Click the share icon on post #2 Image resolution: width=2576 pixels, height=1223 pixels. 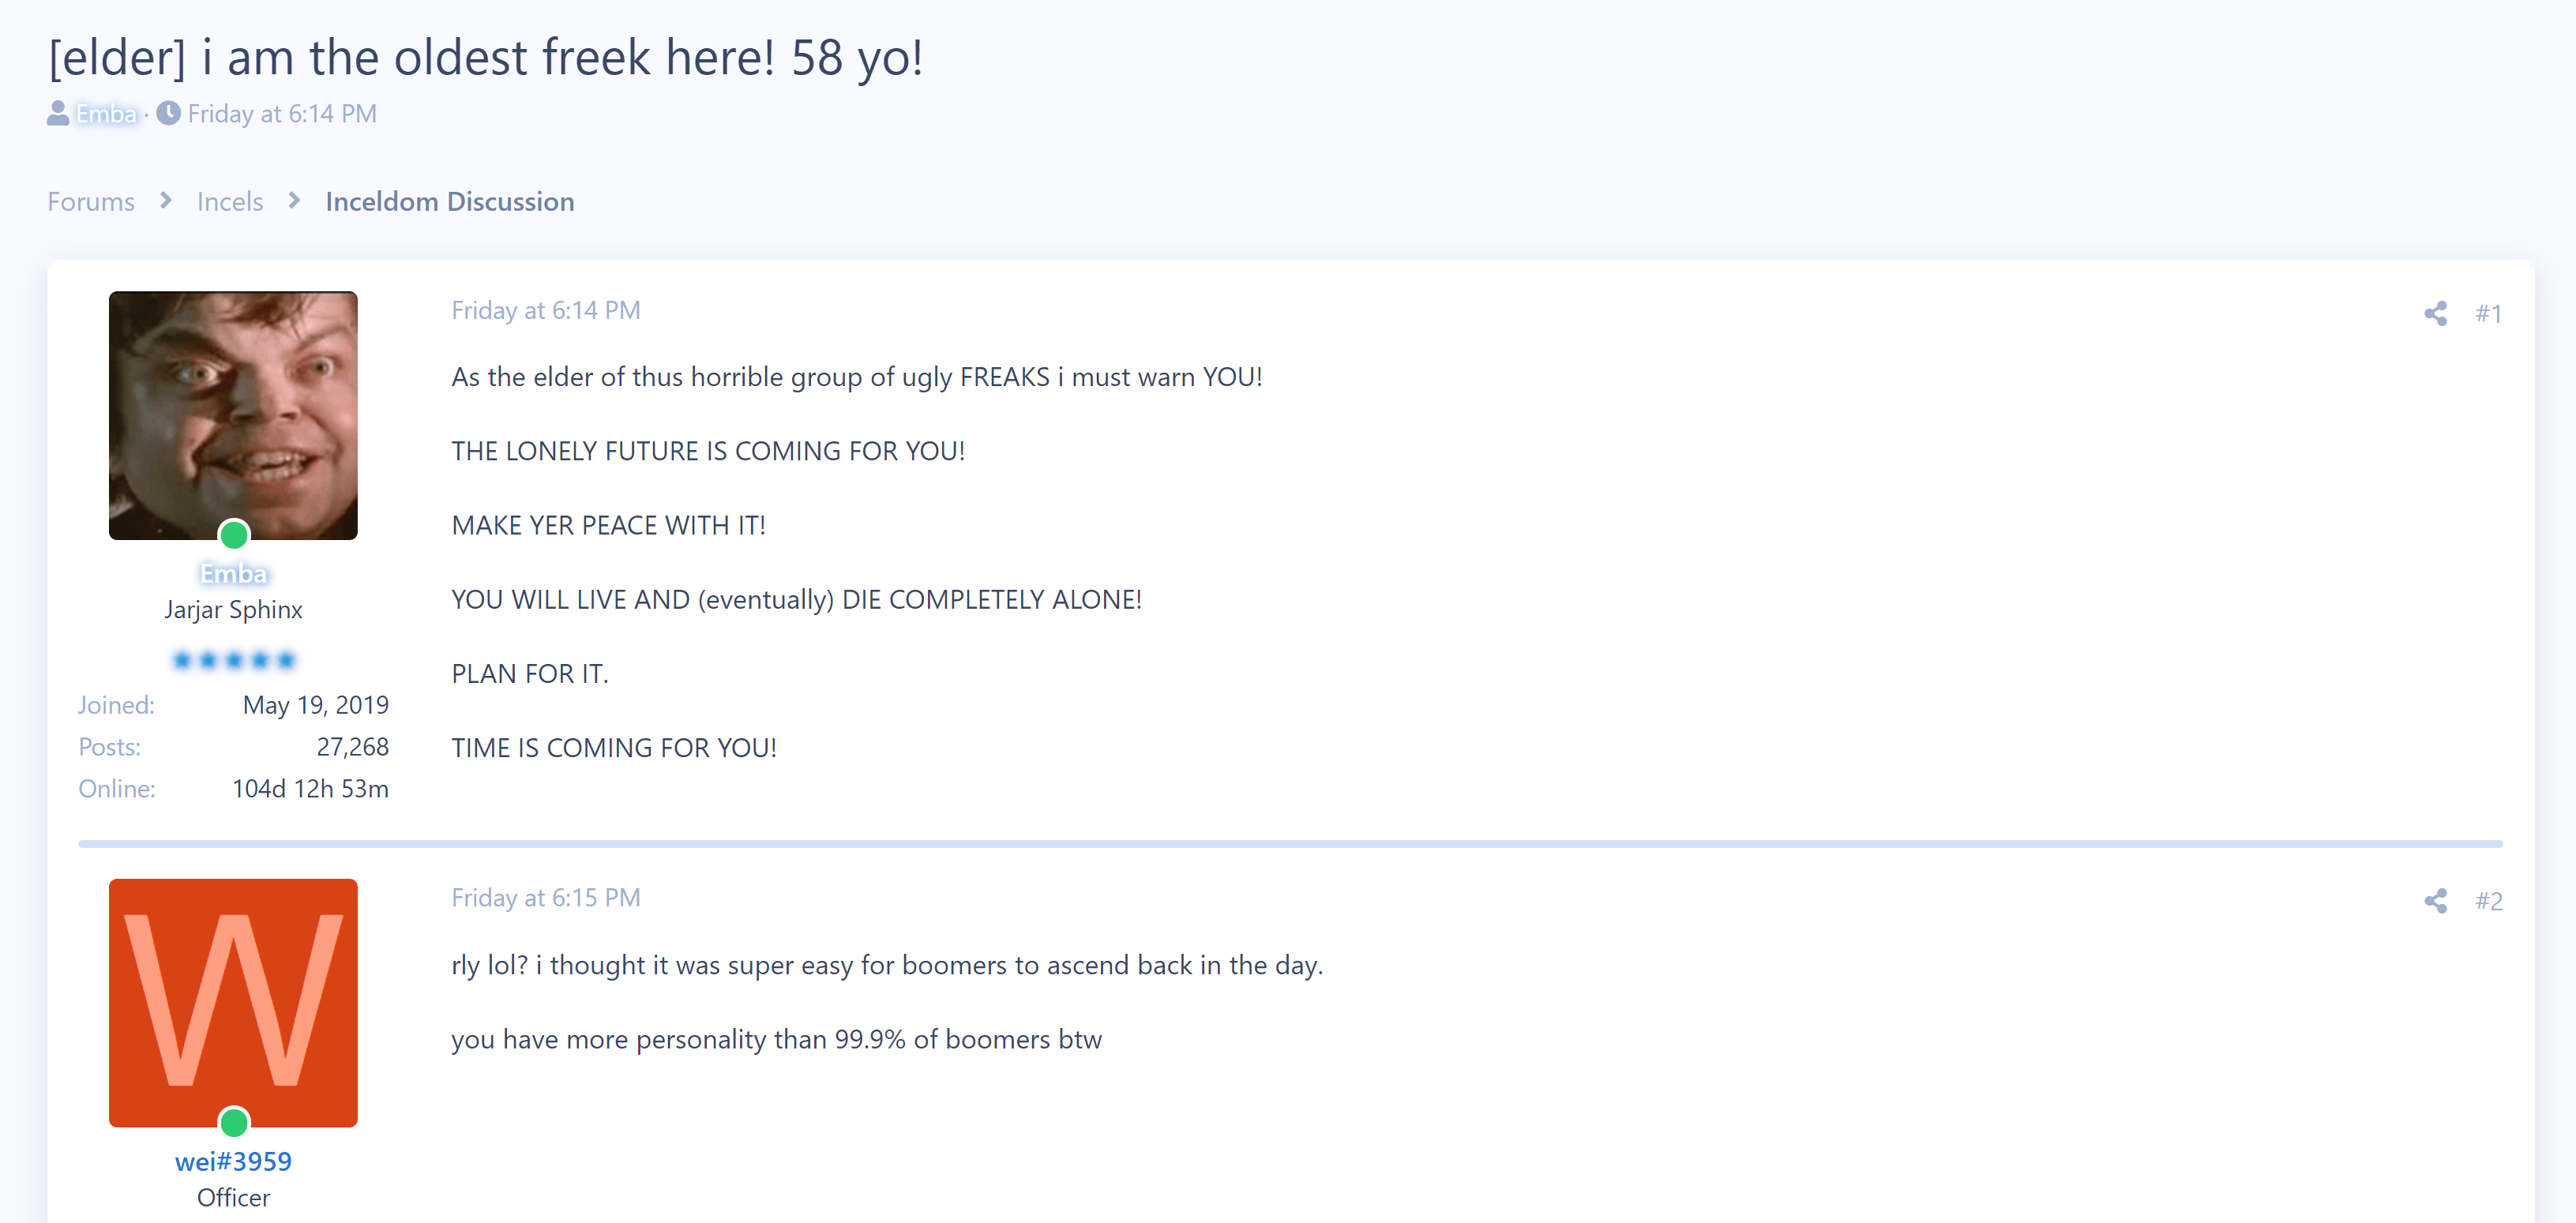(x=2435, y=901)
